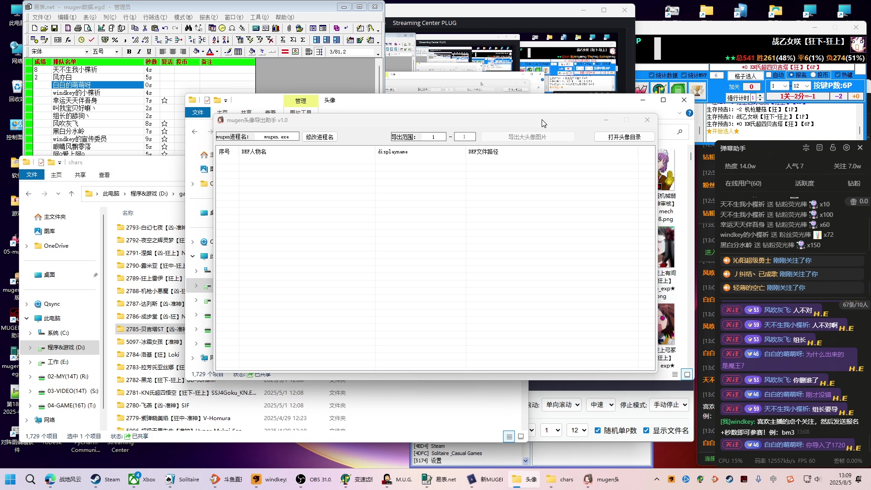Toggle the 统计数据 checkbox
Image resolution: width=871 pixels, height=490 pixels.
pyautogui.click(x=651, y=75)
